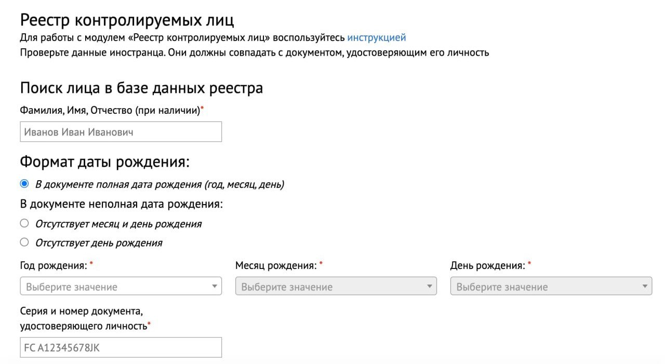665x364 pixels.
Task: Click the "Поиск лица в базе данных реестра" heading
Action: [141, 88]
